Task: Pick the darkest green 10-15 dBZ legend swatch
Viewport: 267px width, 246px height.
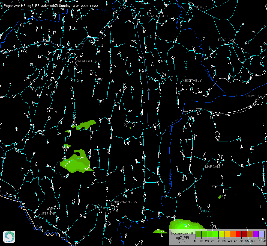Action: coord(198,234)
